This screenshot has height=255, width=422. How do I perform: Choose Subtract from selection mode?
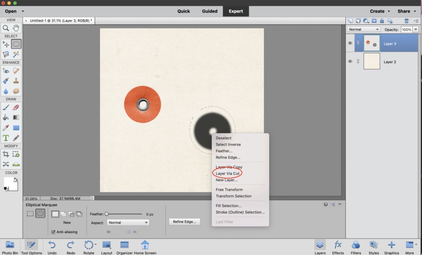pyautogui.click(x=71, y=214)
